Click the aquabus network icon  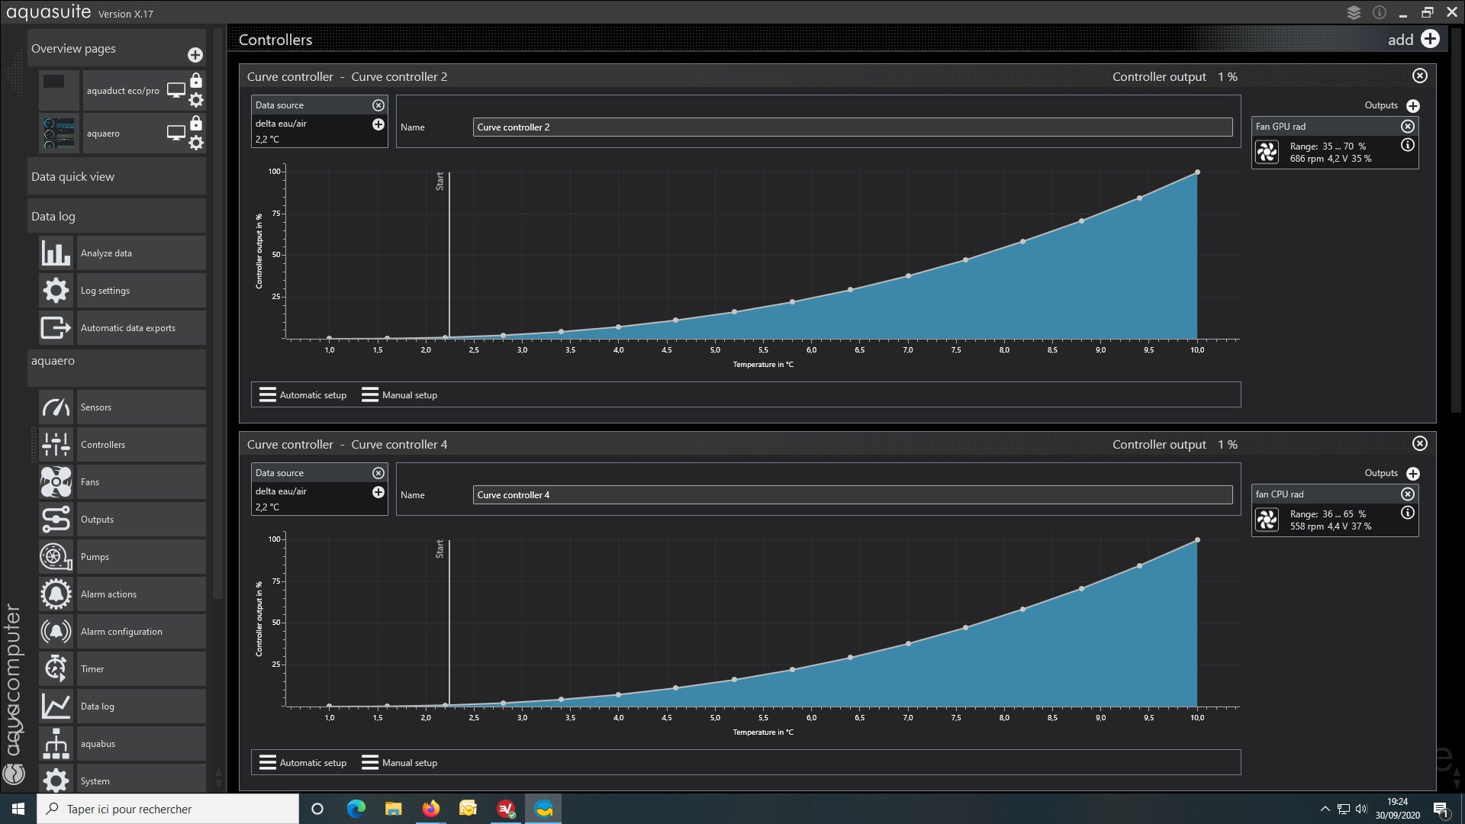tap(56, 744)
